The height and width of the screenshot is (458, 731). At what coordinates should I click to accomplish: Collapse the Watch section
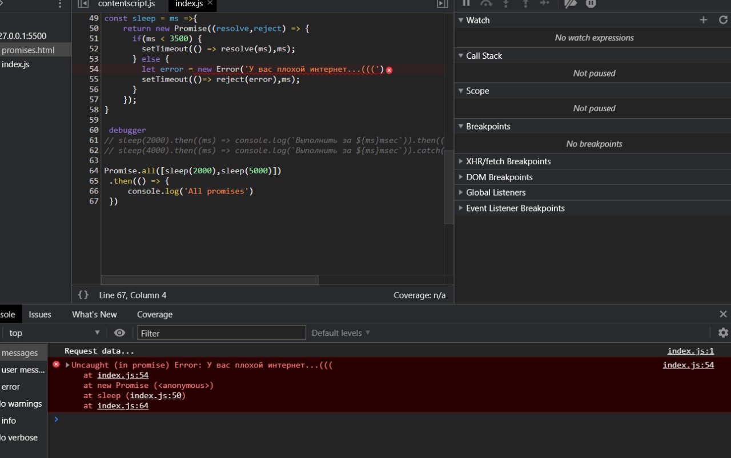(x=461, y=21)
